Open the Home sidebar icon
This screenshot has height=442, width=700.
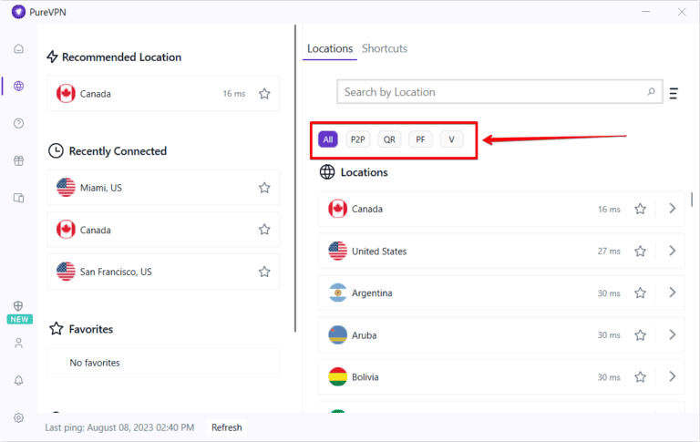19,49
